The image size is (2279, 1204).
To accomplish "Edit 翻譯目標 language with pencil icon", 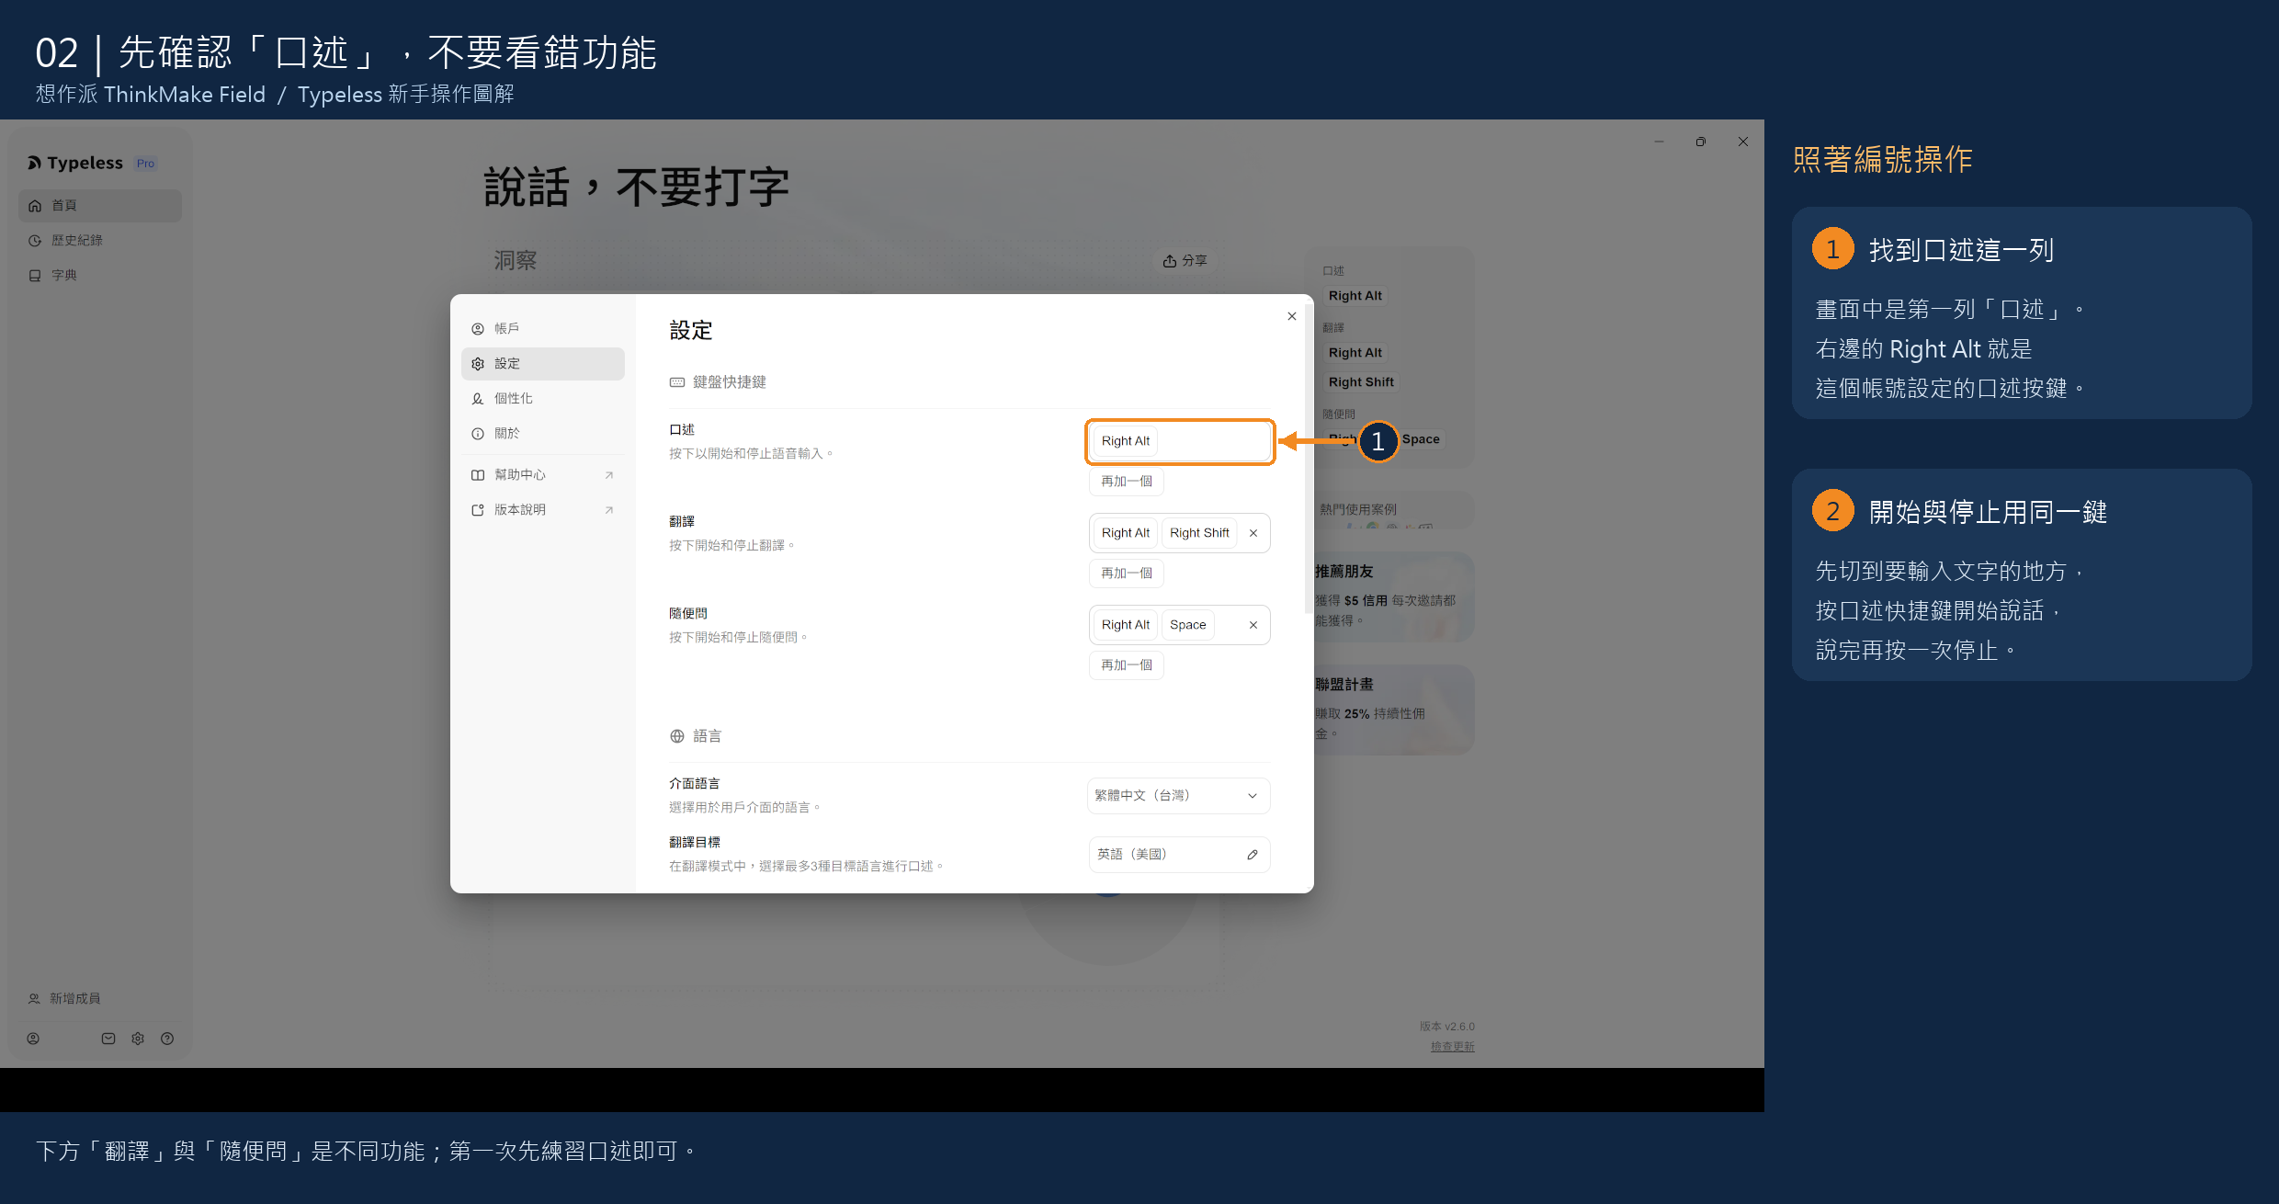I will pyautogui.click(x=1253, y=855).
